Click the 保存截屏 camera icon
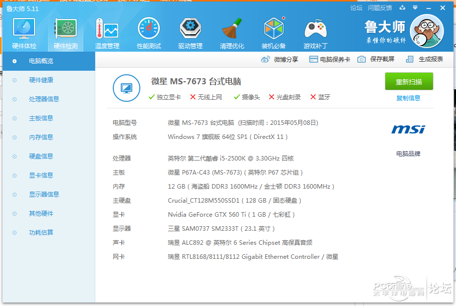This screenshot has height=306, width=456. tap(361, 59)
